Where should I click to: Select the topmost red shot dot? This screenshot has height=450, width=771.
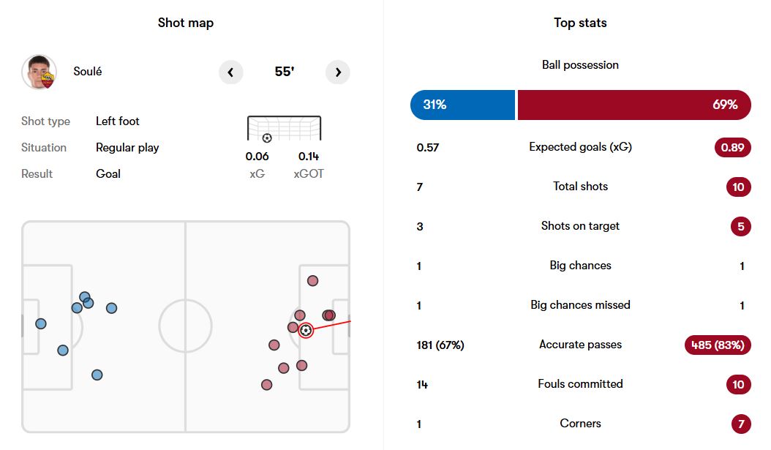tap(313, 280)
